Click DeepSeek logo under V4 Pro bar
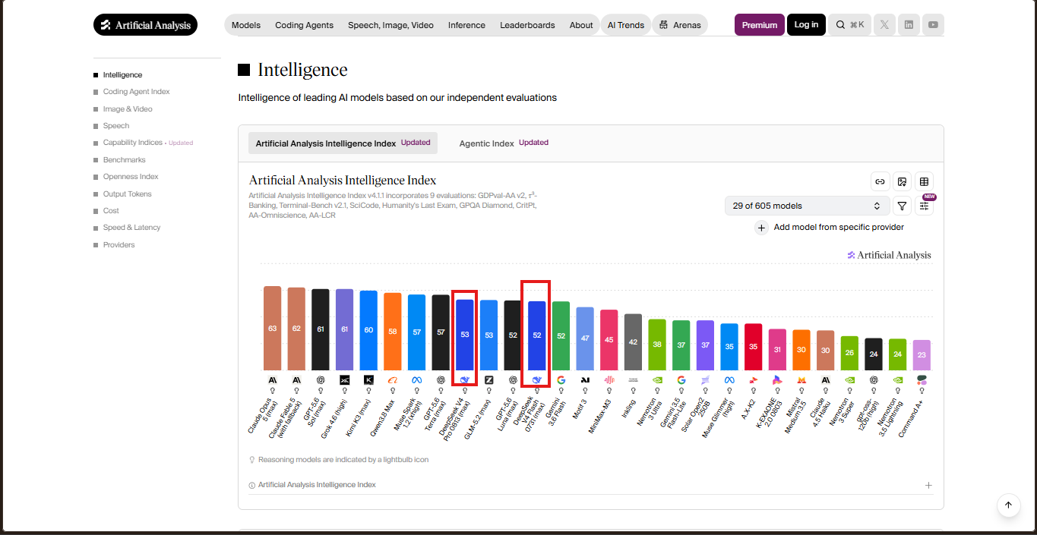 coord(465,379)
